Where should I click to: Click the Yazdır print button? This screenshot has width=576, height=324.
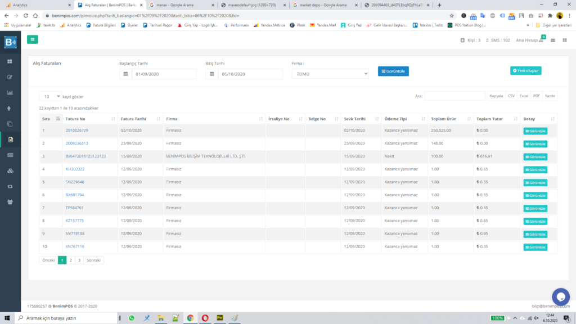click(550, 96)
